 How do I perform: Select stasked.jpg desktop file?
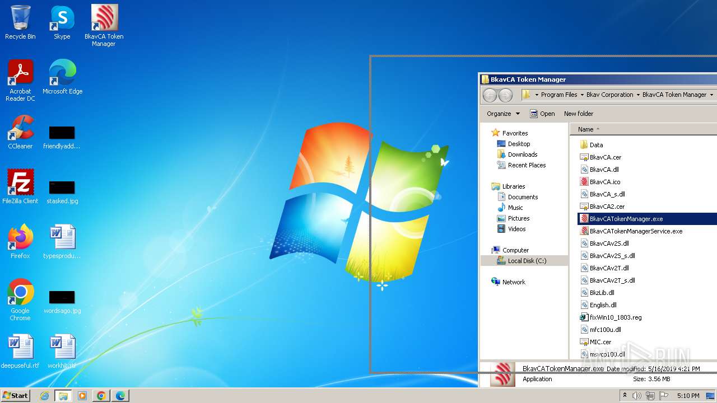pos(62,193)
